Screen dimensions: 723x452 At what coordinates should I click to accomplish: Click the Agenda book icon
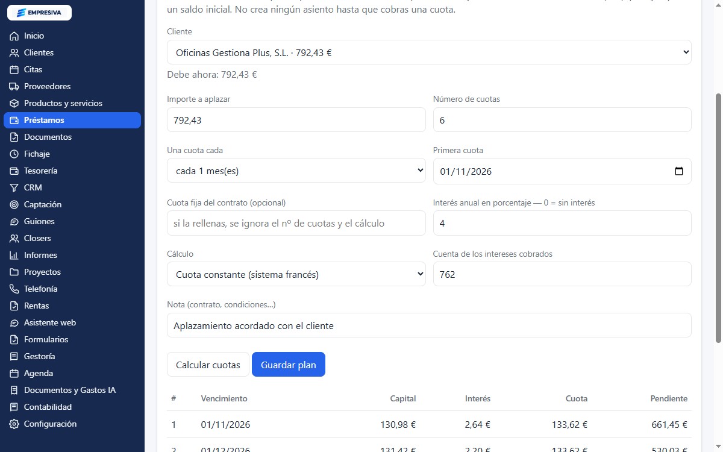tap(14, 374)
